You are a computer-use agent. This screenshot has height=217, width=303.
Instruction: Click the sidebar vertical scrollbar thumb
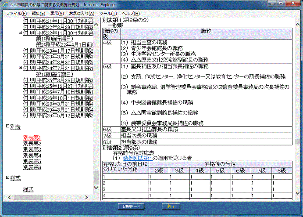click(96, 177)
